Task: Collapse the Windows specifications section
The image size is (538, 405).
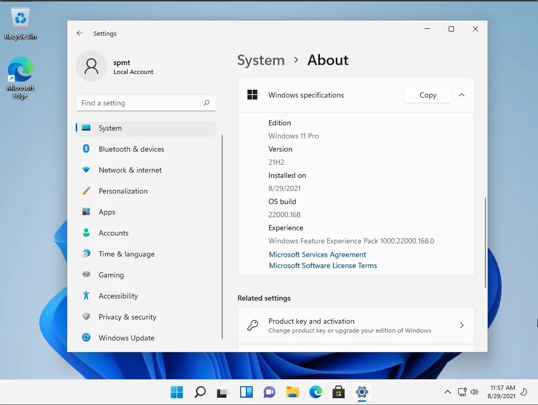Action: tap(462, 95)
